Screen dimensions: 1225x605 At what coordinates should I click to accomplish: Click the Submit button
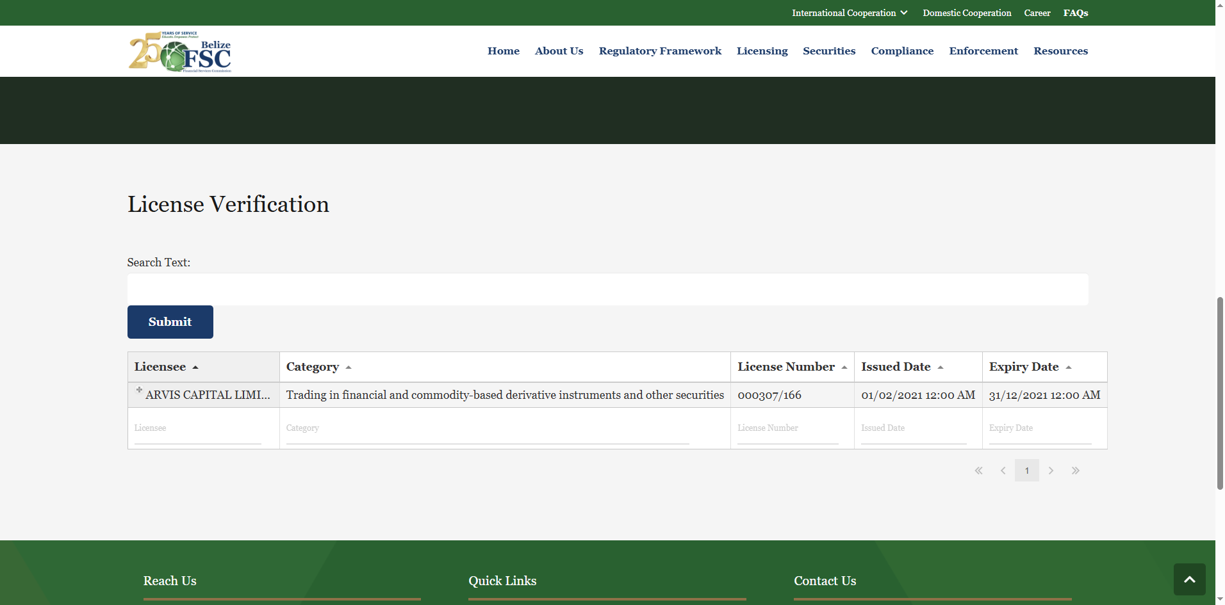(170, 322)
